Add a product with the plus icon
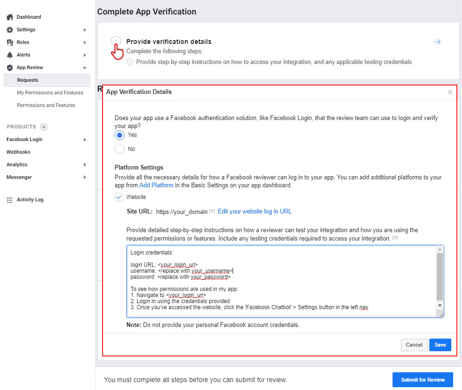 tap(44, 127)
